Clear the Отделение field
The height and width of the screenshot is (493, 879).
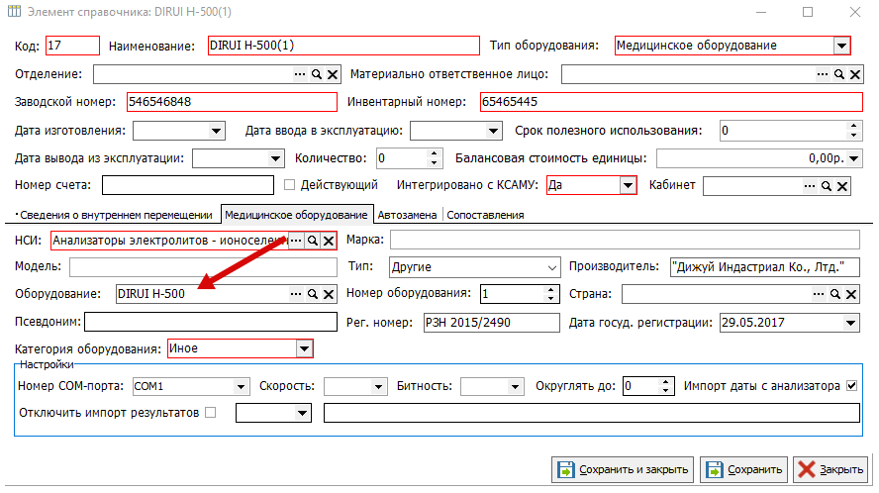click(333, 74)
